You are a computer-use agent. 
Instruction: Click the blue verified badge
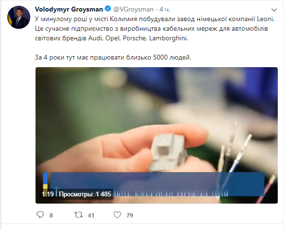(108, 9)
